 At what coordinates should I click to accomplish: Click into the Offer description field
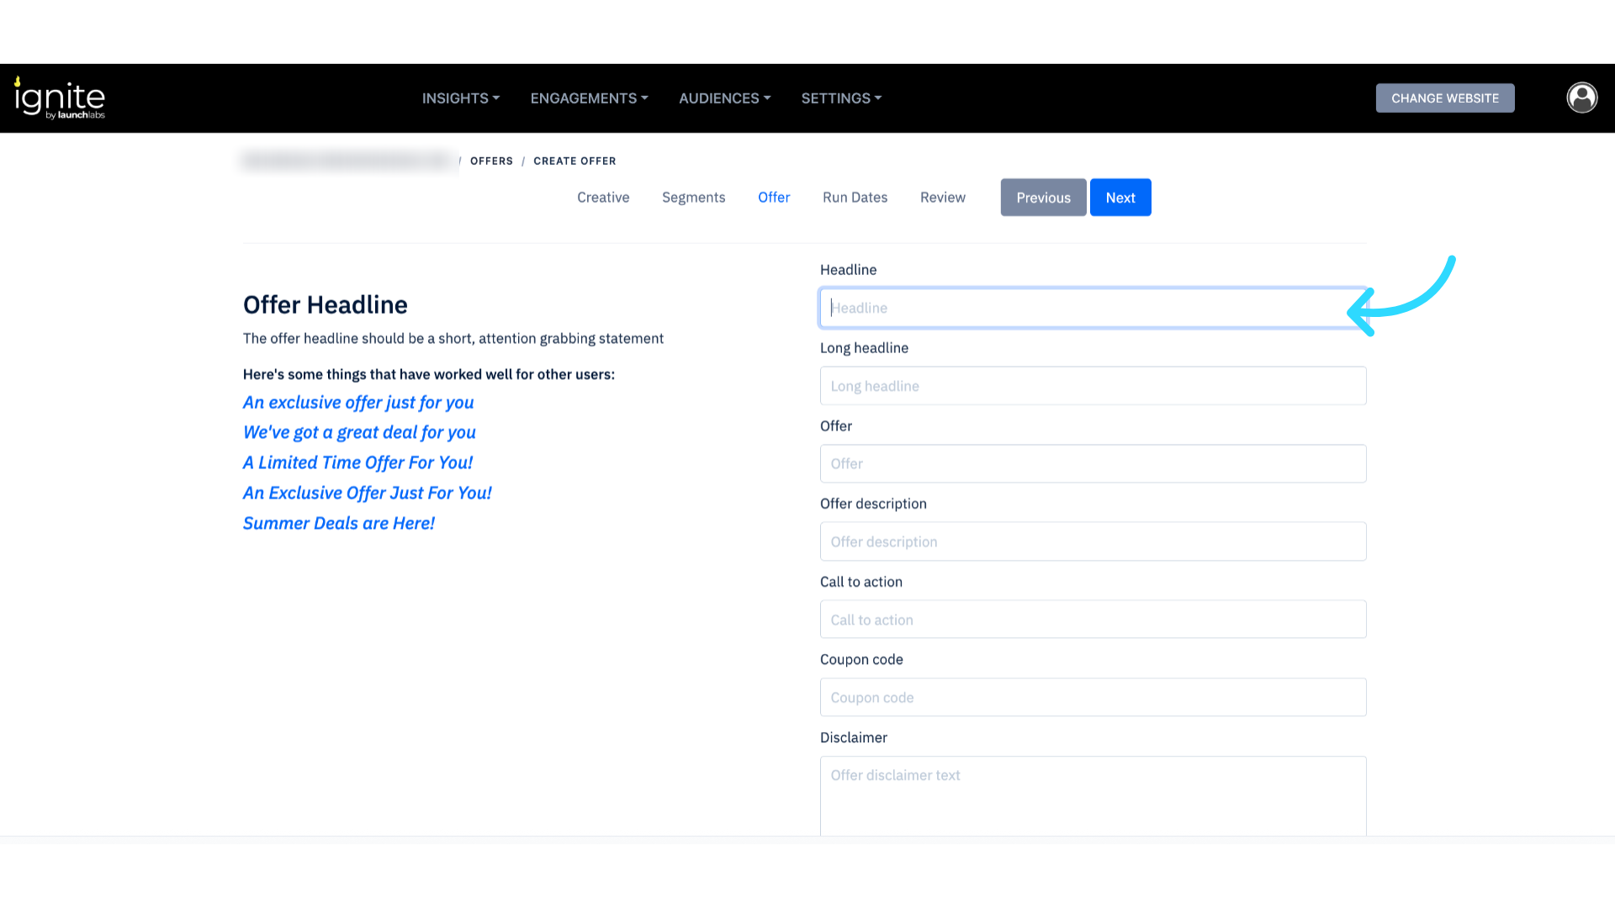tap(1093, 541)
